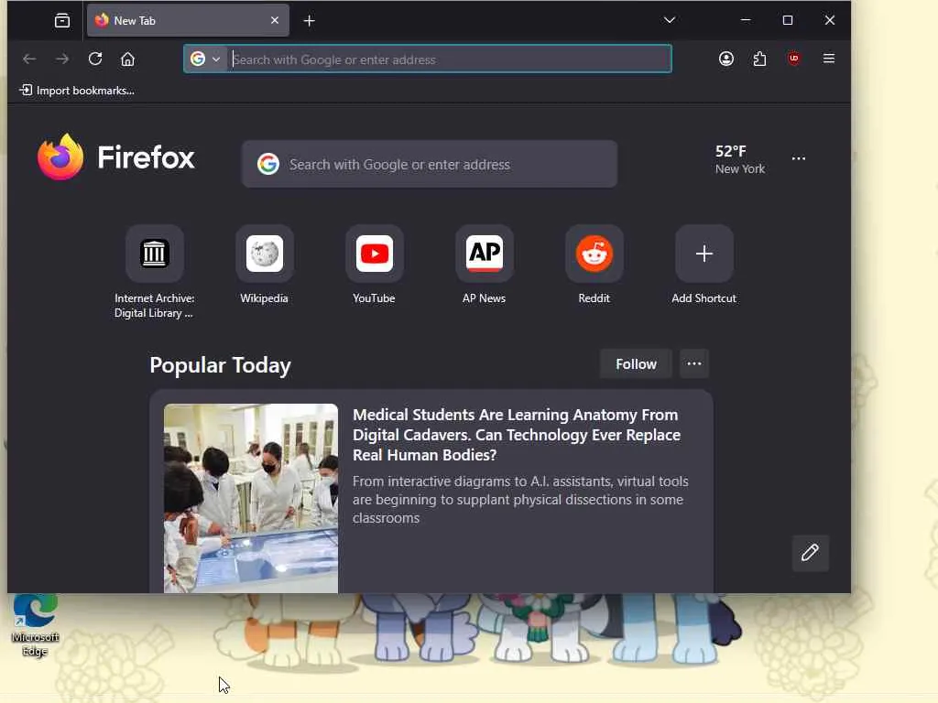Click the Forward navigation arrow
Screen dimensions: 938x703
(x=62, y=59)
